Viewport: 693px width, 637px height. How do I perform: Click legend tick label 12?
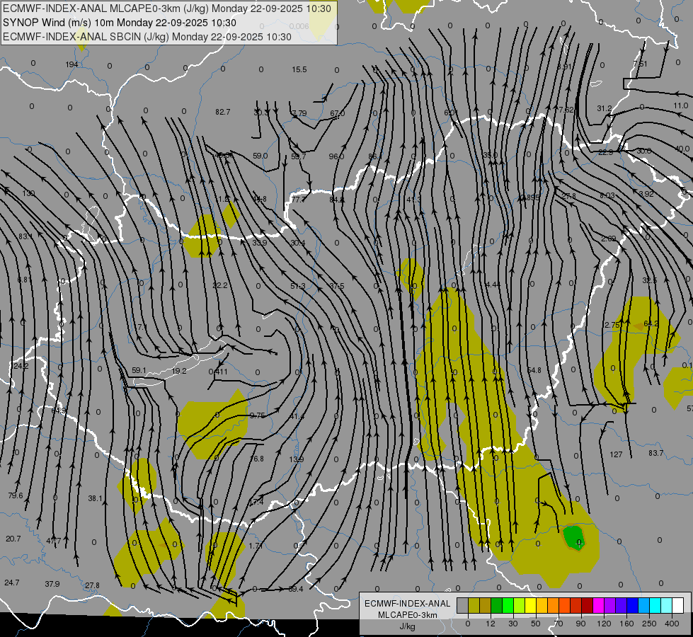pyautogui.click(x=490, y=624)
